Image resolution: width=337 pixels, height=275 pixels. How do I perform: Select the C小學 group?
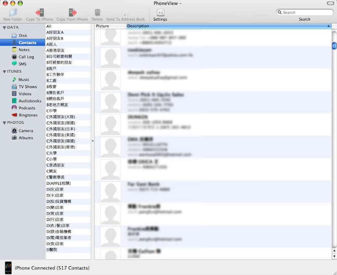pyautogui.click(x=68, y=159)
